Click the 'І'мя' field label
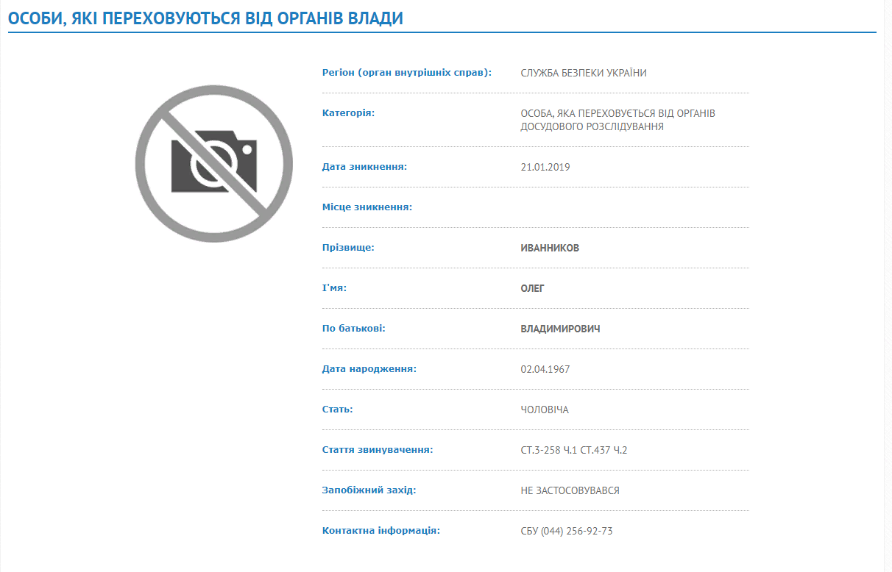 click(334, 288)
